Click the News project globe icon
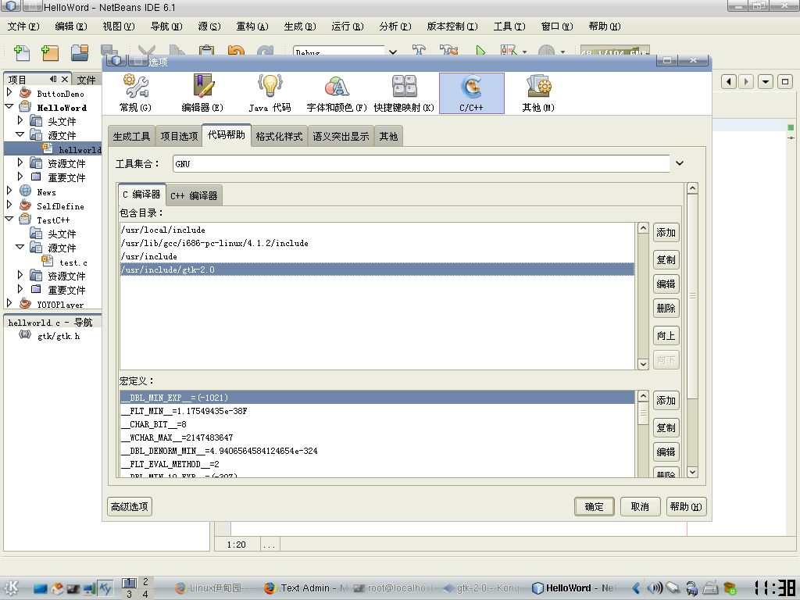 pos(26,191)
